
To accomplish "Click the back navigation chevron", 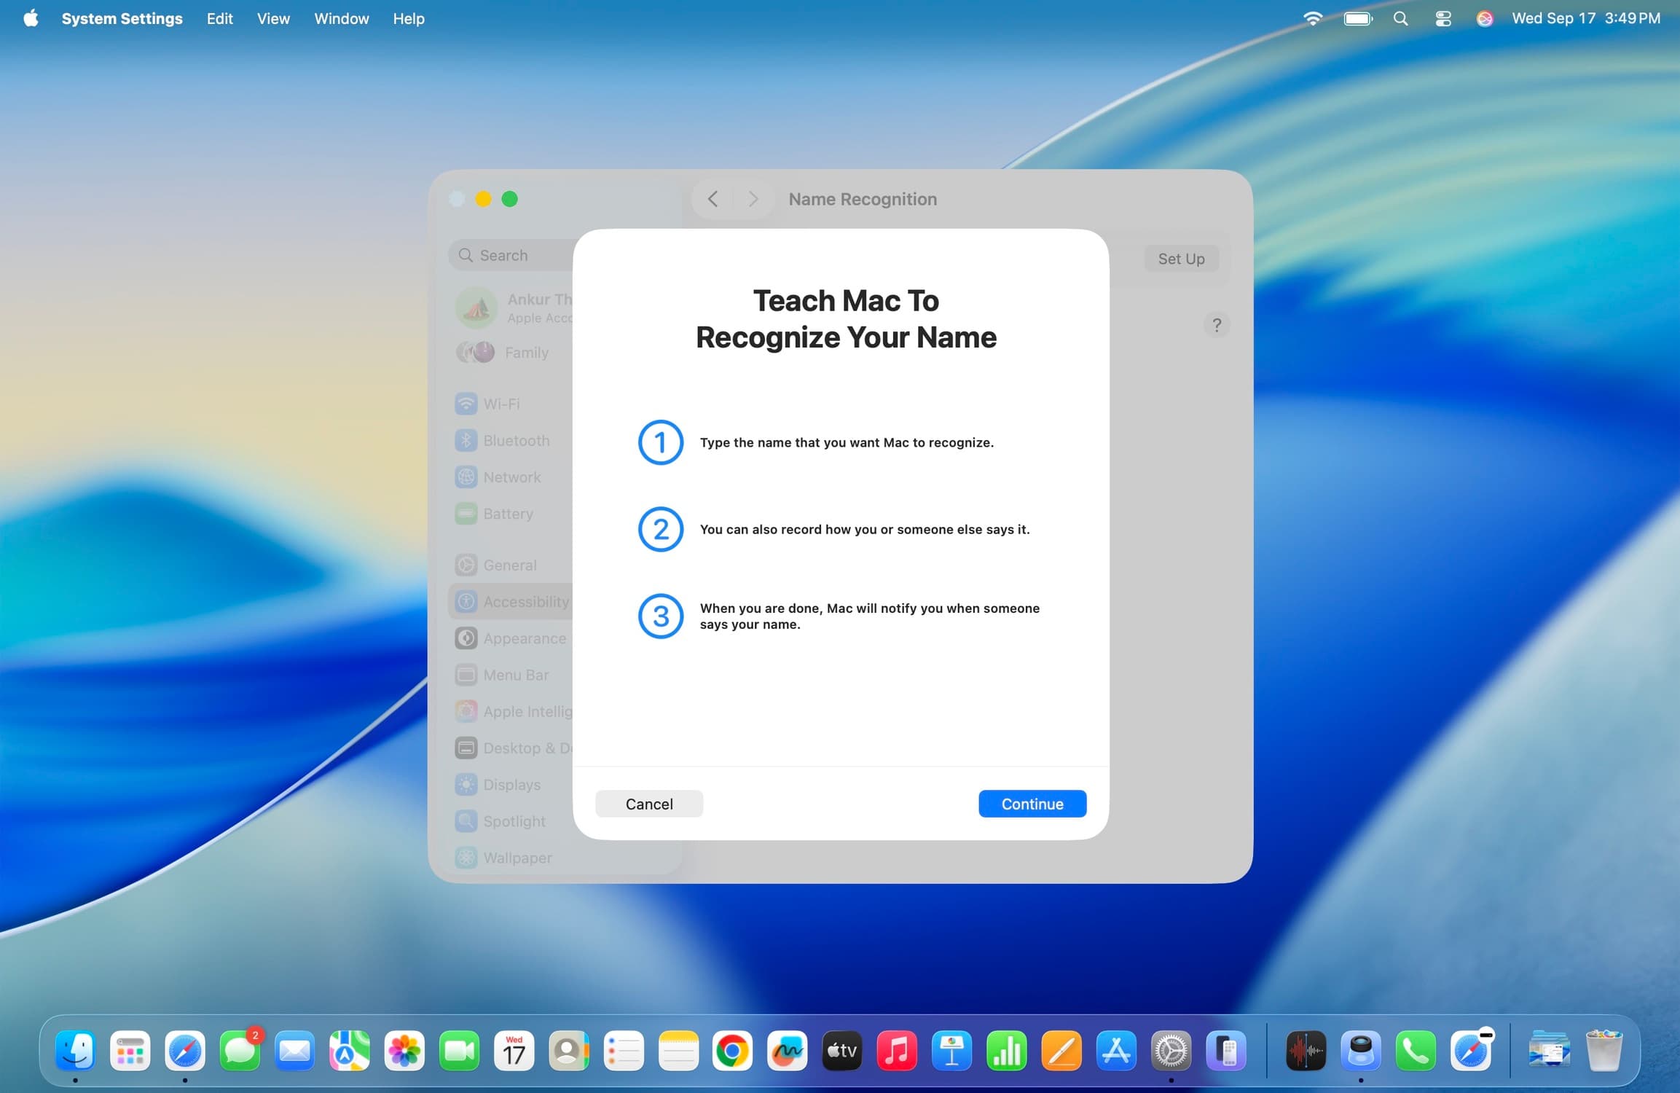I will (713, 198).
